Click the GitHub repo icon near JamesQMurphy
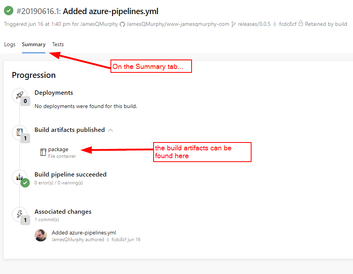 point(122,24)
